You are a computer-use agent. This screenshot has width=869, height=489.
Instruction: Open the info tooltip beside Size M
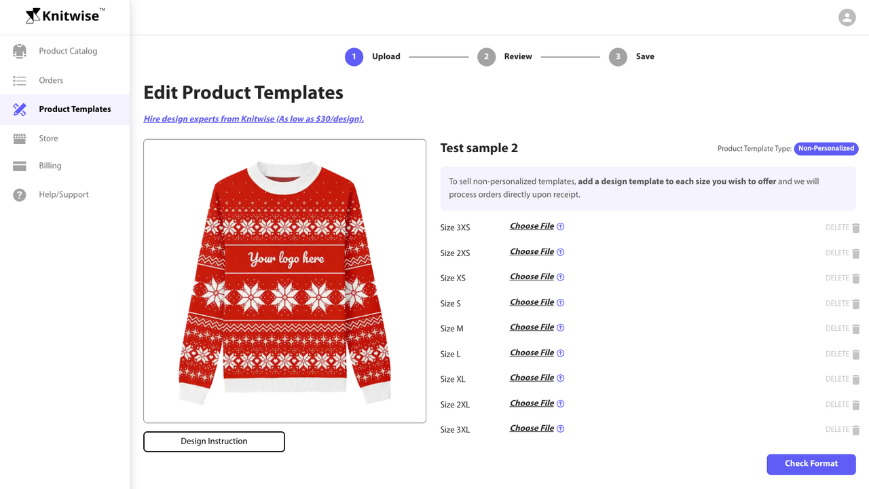click(561, 327)
